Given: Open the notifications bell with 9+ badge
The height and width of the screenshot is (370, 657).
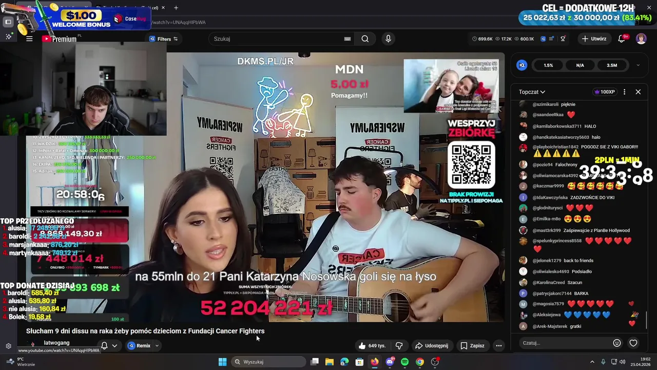Looking at the screenshot, I should coord(622,39).
